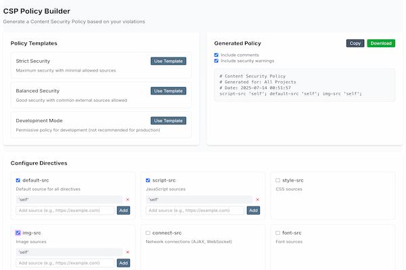This screenshot has height=270, width=406.
Task: Click Add button under img-src
Action: pyautogui.click(x=124, y=263)
